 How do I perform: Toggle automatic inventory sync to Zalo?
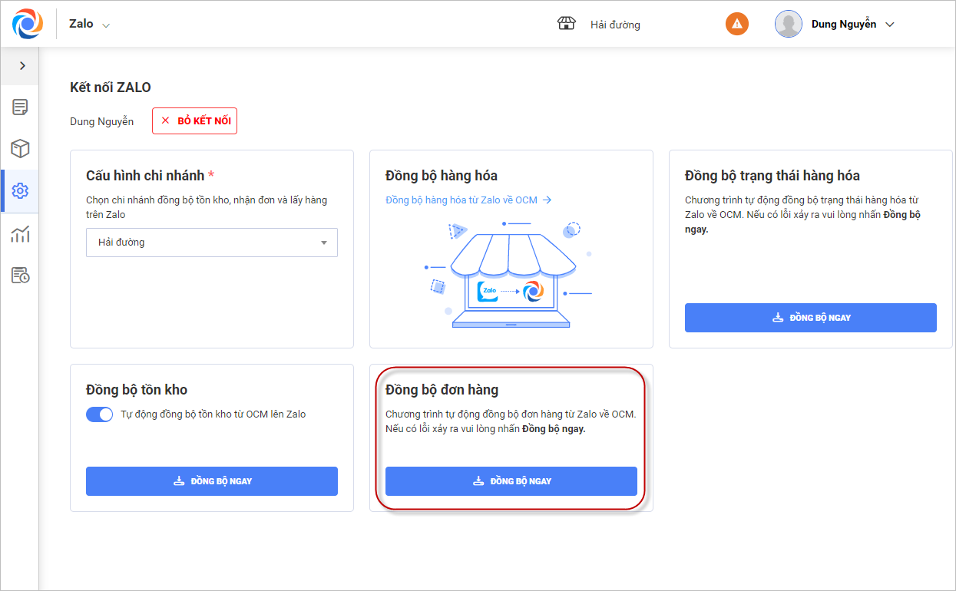pyautogui.click(x=100, y=414)
